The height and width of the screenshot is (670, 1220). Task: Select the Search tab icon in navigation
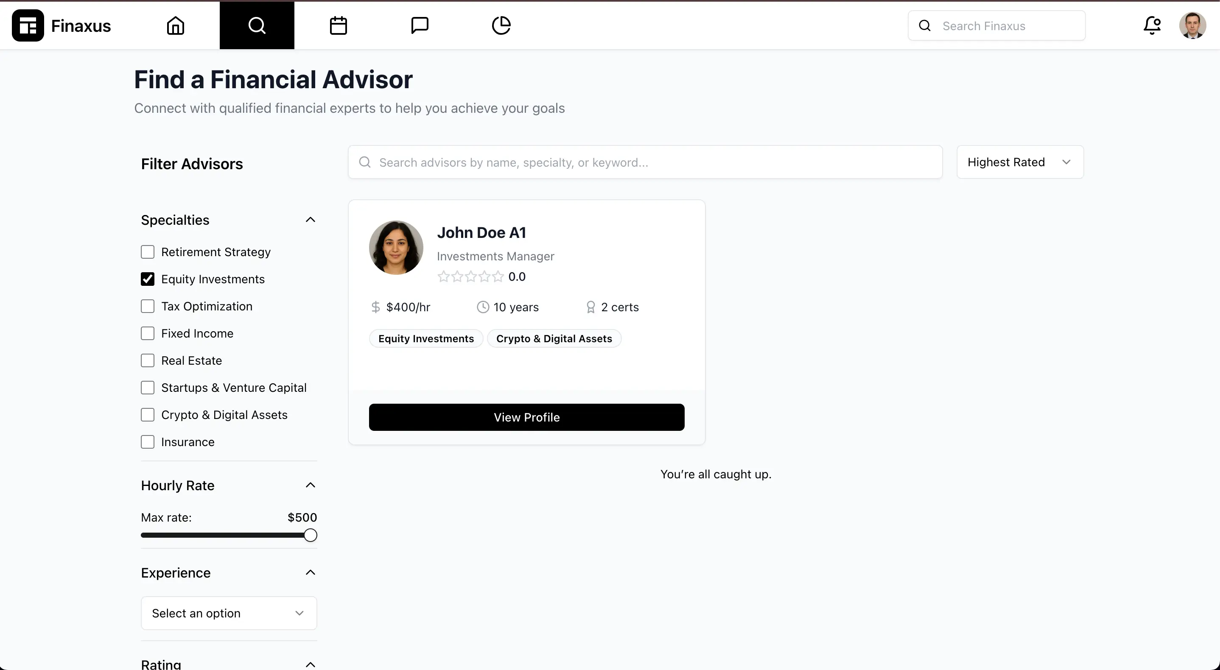[257, 25]
